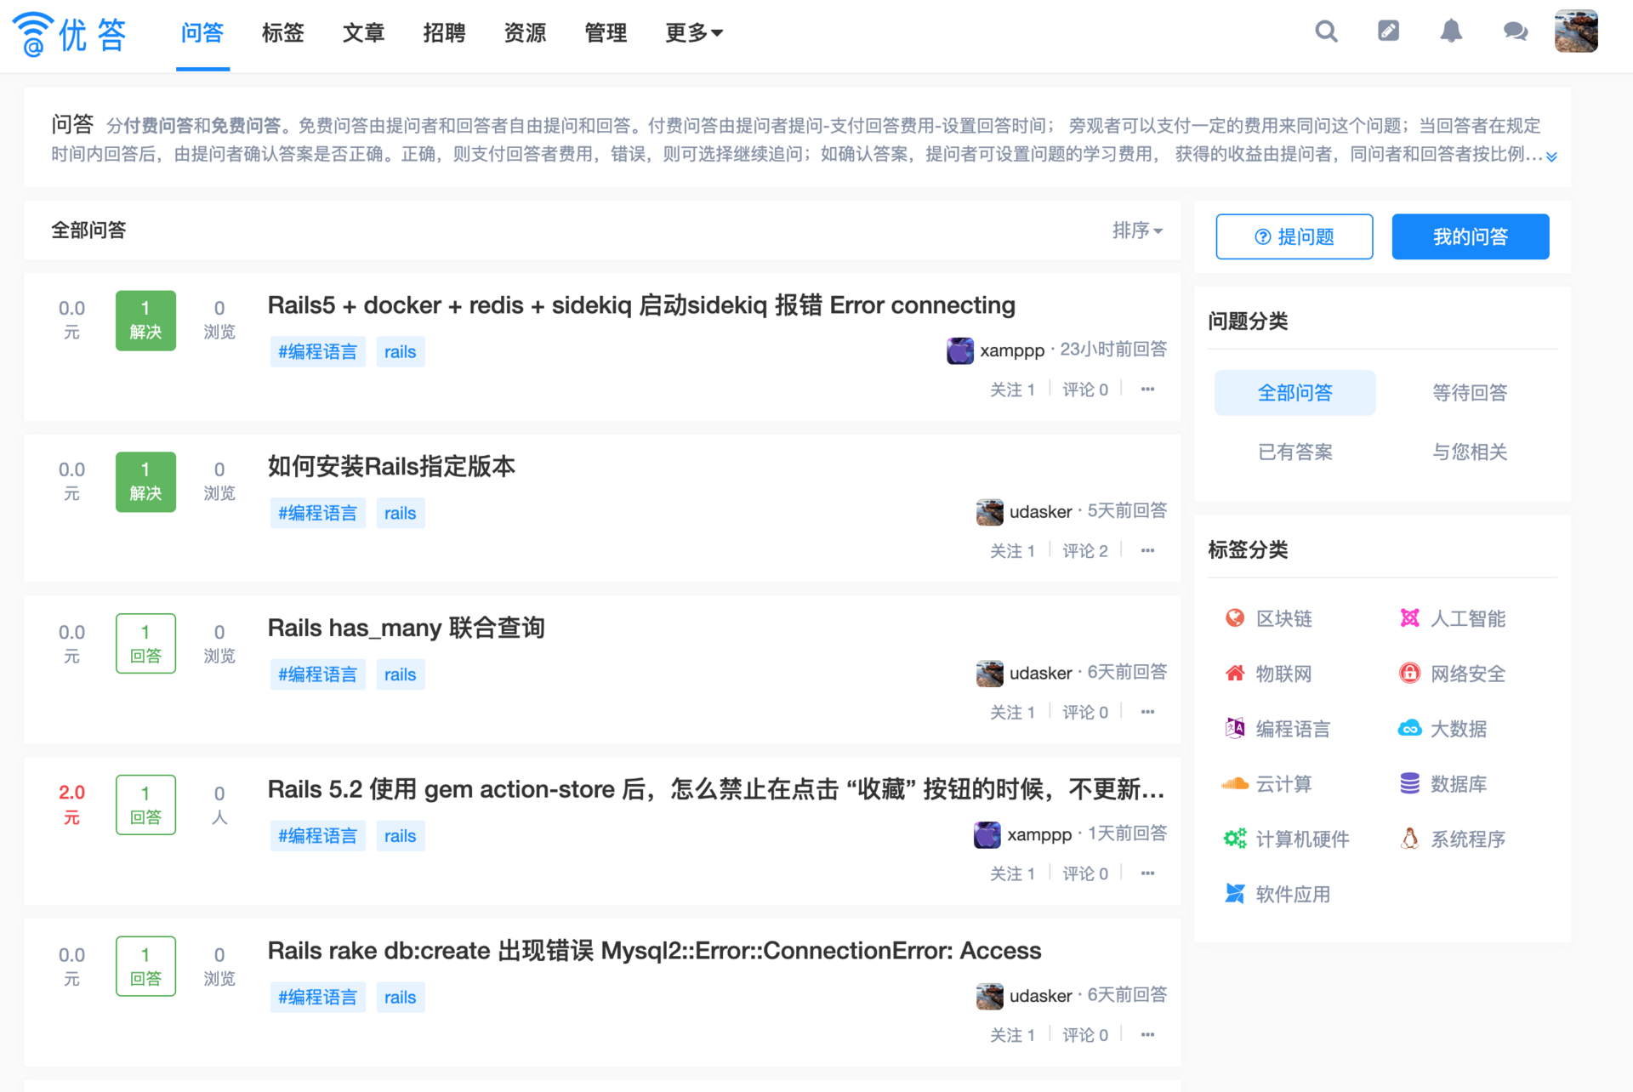
Task: Filter by 与您相关 category
Action: tap(1470, 452)
